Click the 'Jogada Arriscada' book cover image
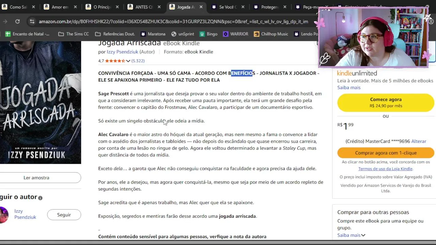The image size is (436, 245). [x=41, y=102]
